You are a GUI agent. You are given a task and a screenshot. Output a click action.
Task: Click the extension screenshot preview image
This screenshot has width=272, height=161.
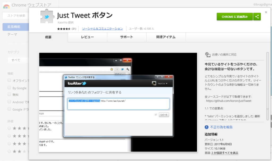pyautogui.click(x=118, y=102)
